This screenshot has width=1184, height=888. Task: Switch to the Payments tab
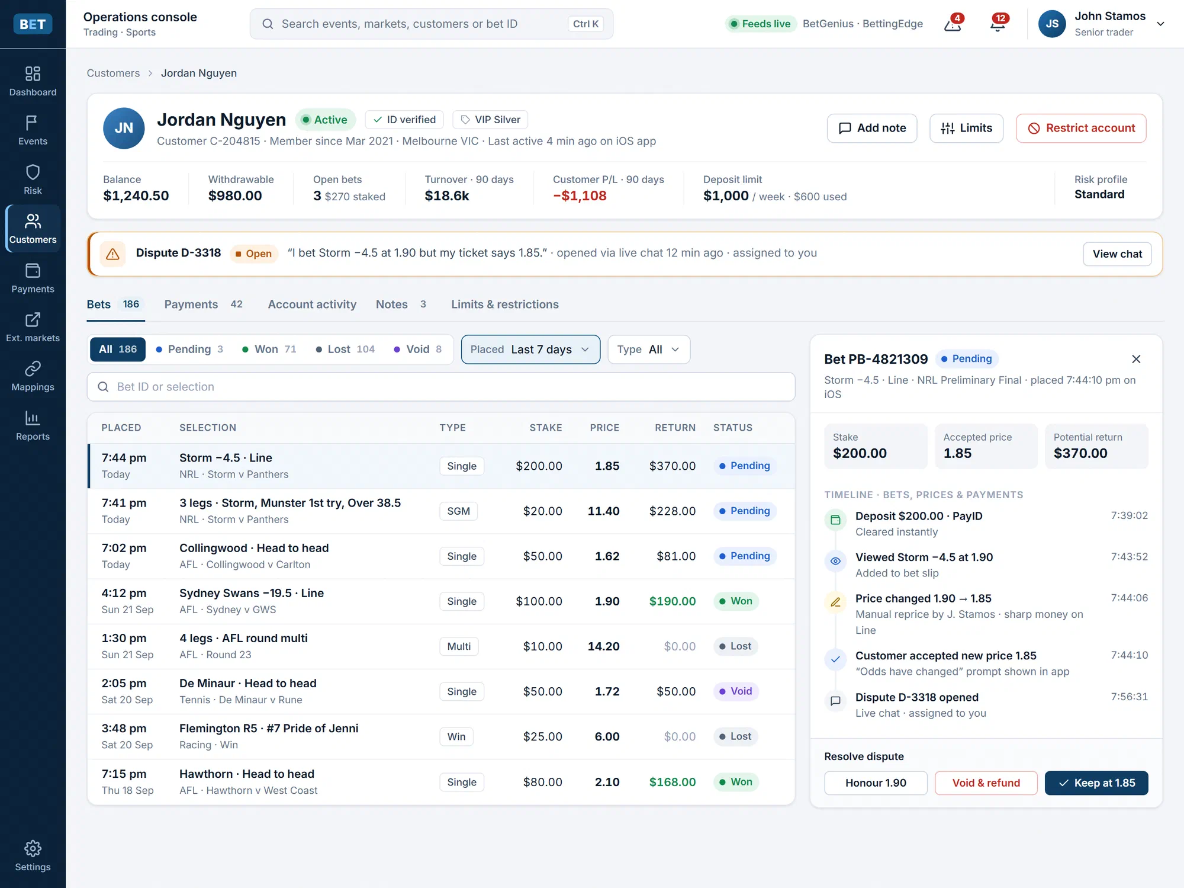click(x=203, y=304)
